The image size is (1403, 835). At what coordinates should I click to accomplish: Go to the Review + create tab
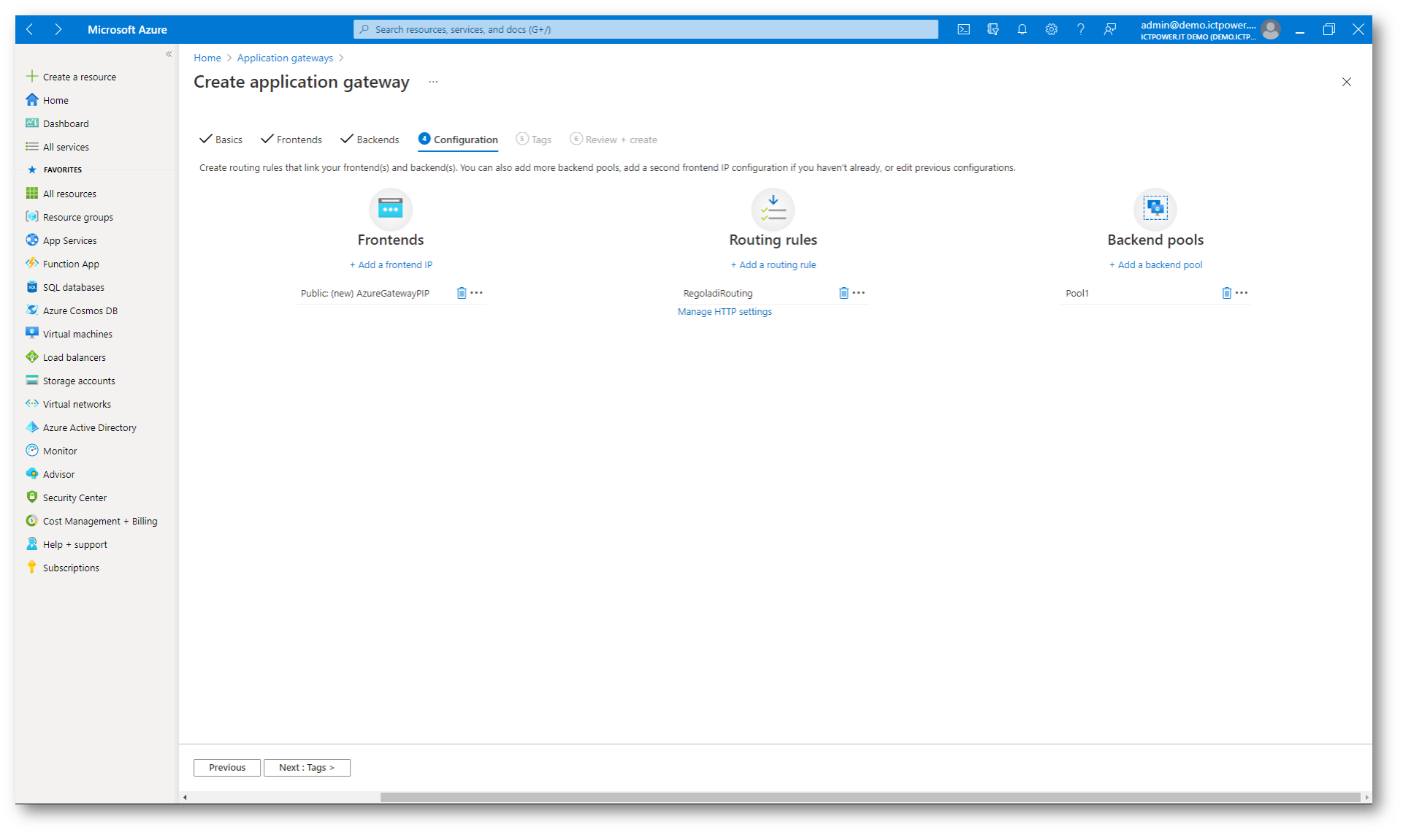click(x=613, y=140)
